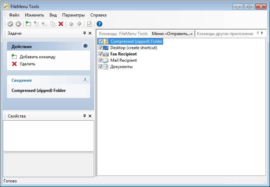
Task: Open the Вид menu
Action: (x=53, y=15)
